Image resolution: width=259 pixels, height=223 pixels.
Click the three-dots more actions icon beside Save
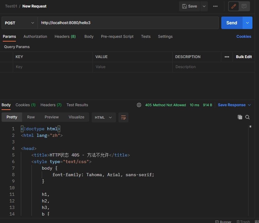point(215,6)
